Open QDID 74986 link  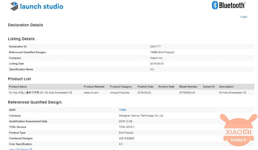[x=123, y=110]
